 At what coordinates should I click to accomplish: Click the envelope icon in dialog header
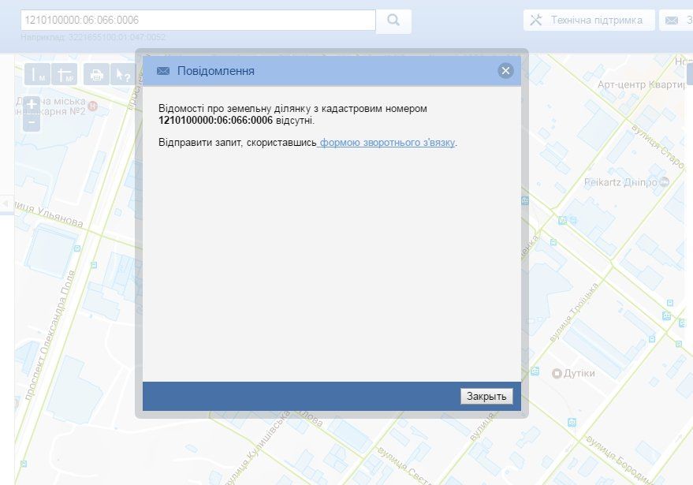tap(162, 71)
